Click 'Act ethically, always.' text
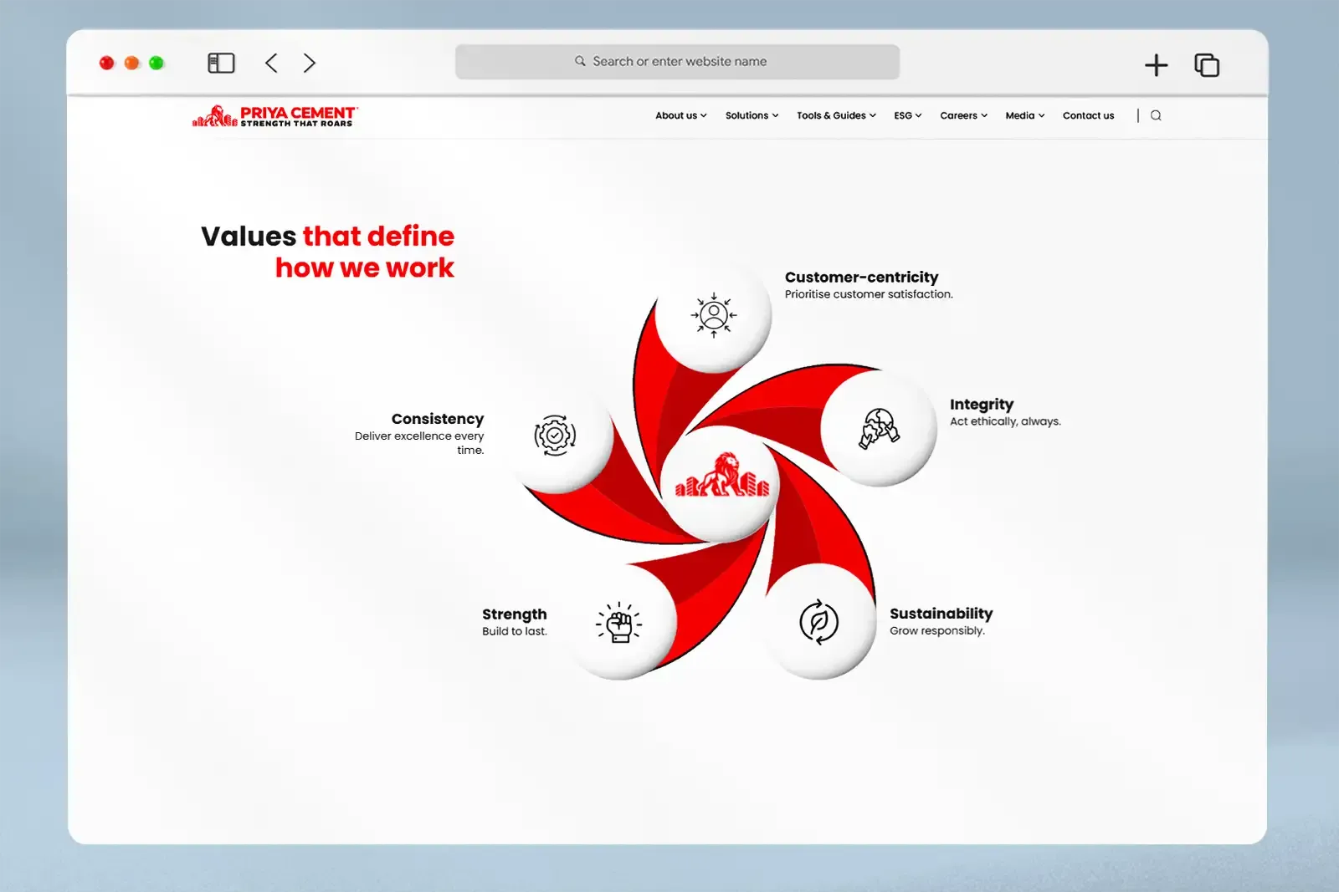1339x892 pixels. click(x=1005, y=421)
